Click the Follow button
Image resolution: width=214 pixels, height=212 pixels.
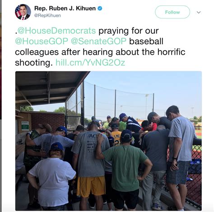[x=172, y=12]
